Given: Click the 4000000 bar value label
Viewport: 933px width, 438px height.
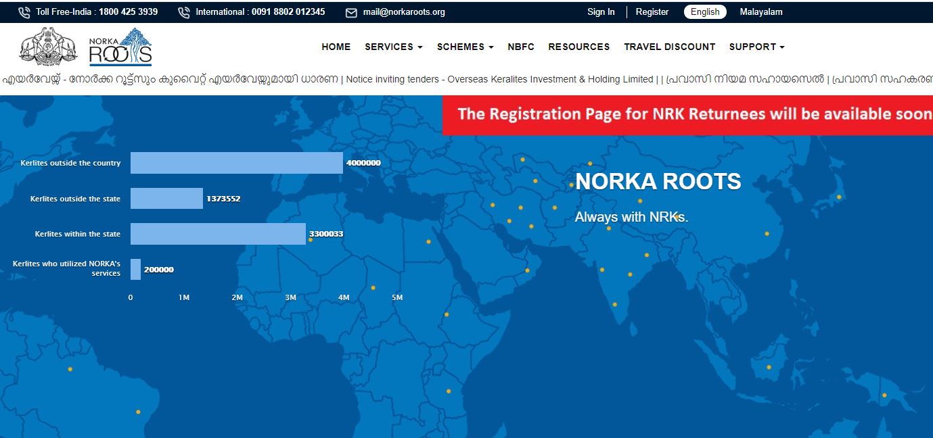Looking at the screenshot, I should pos(363,164).
